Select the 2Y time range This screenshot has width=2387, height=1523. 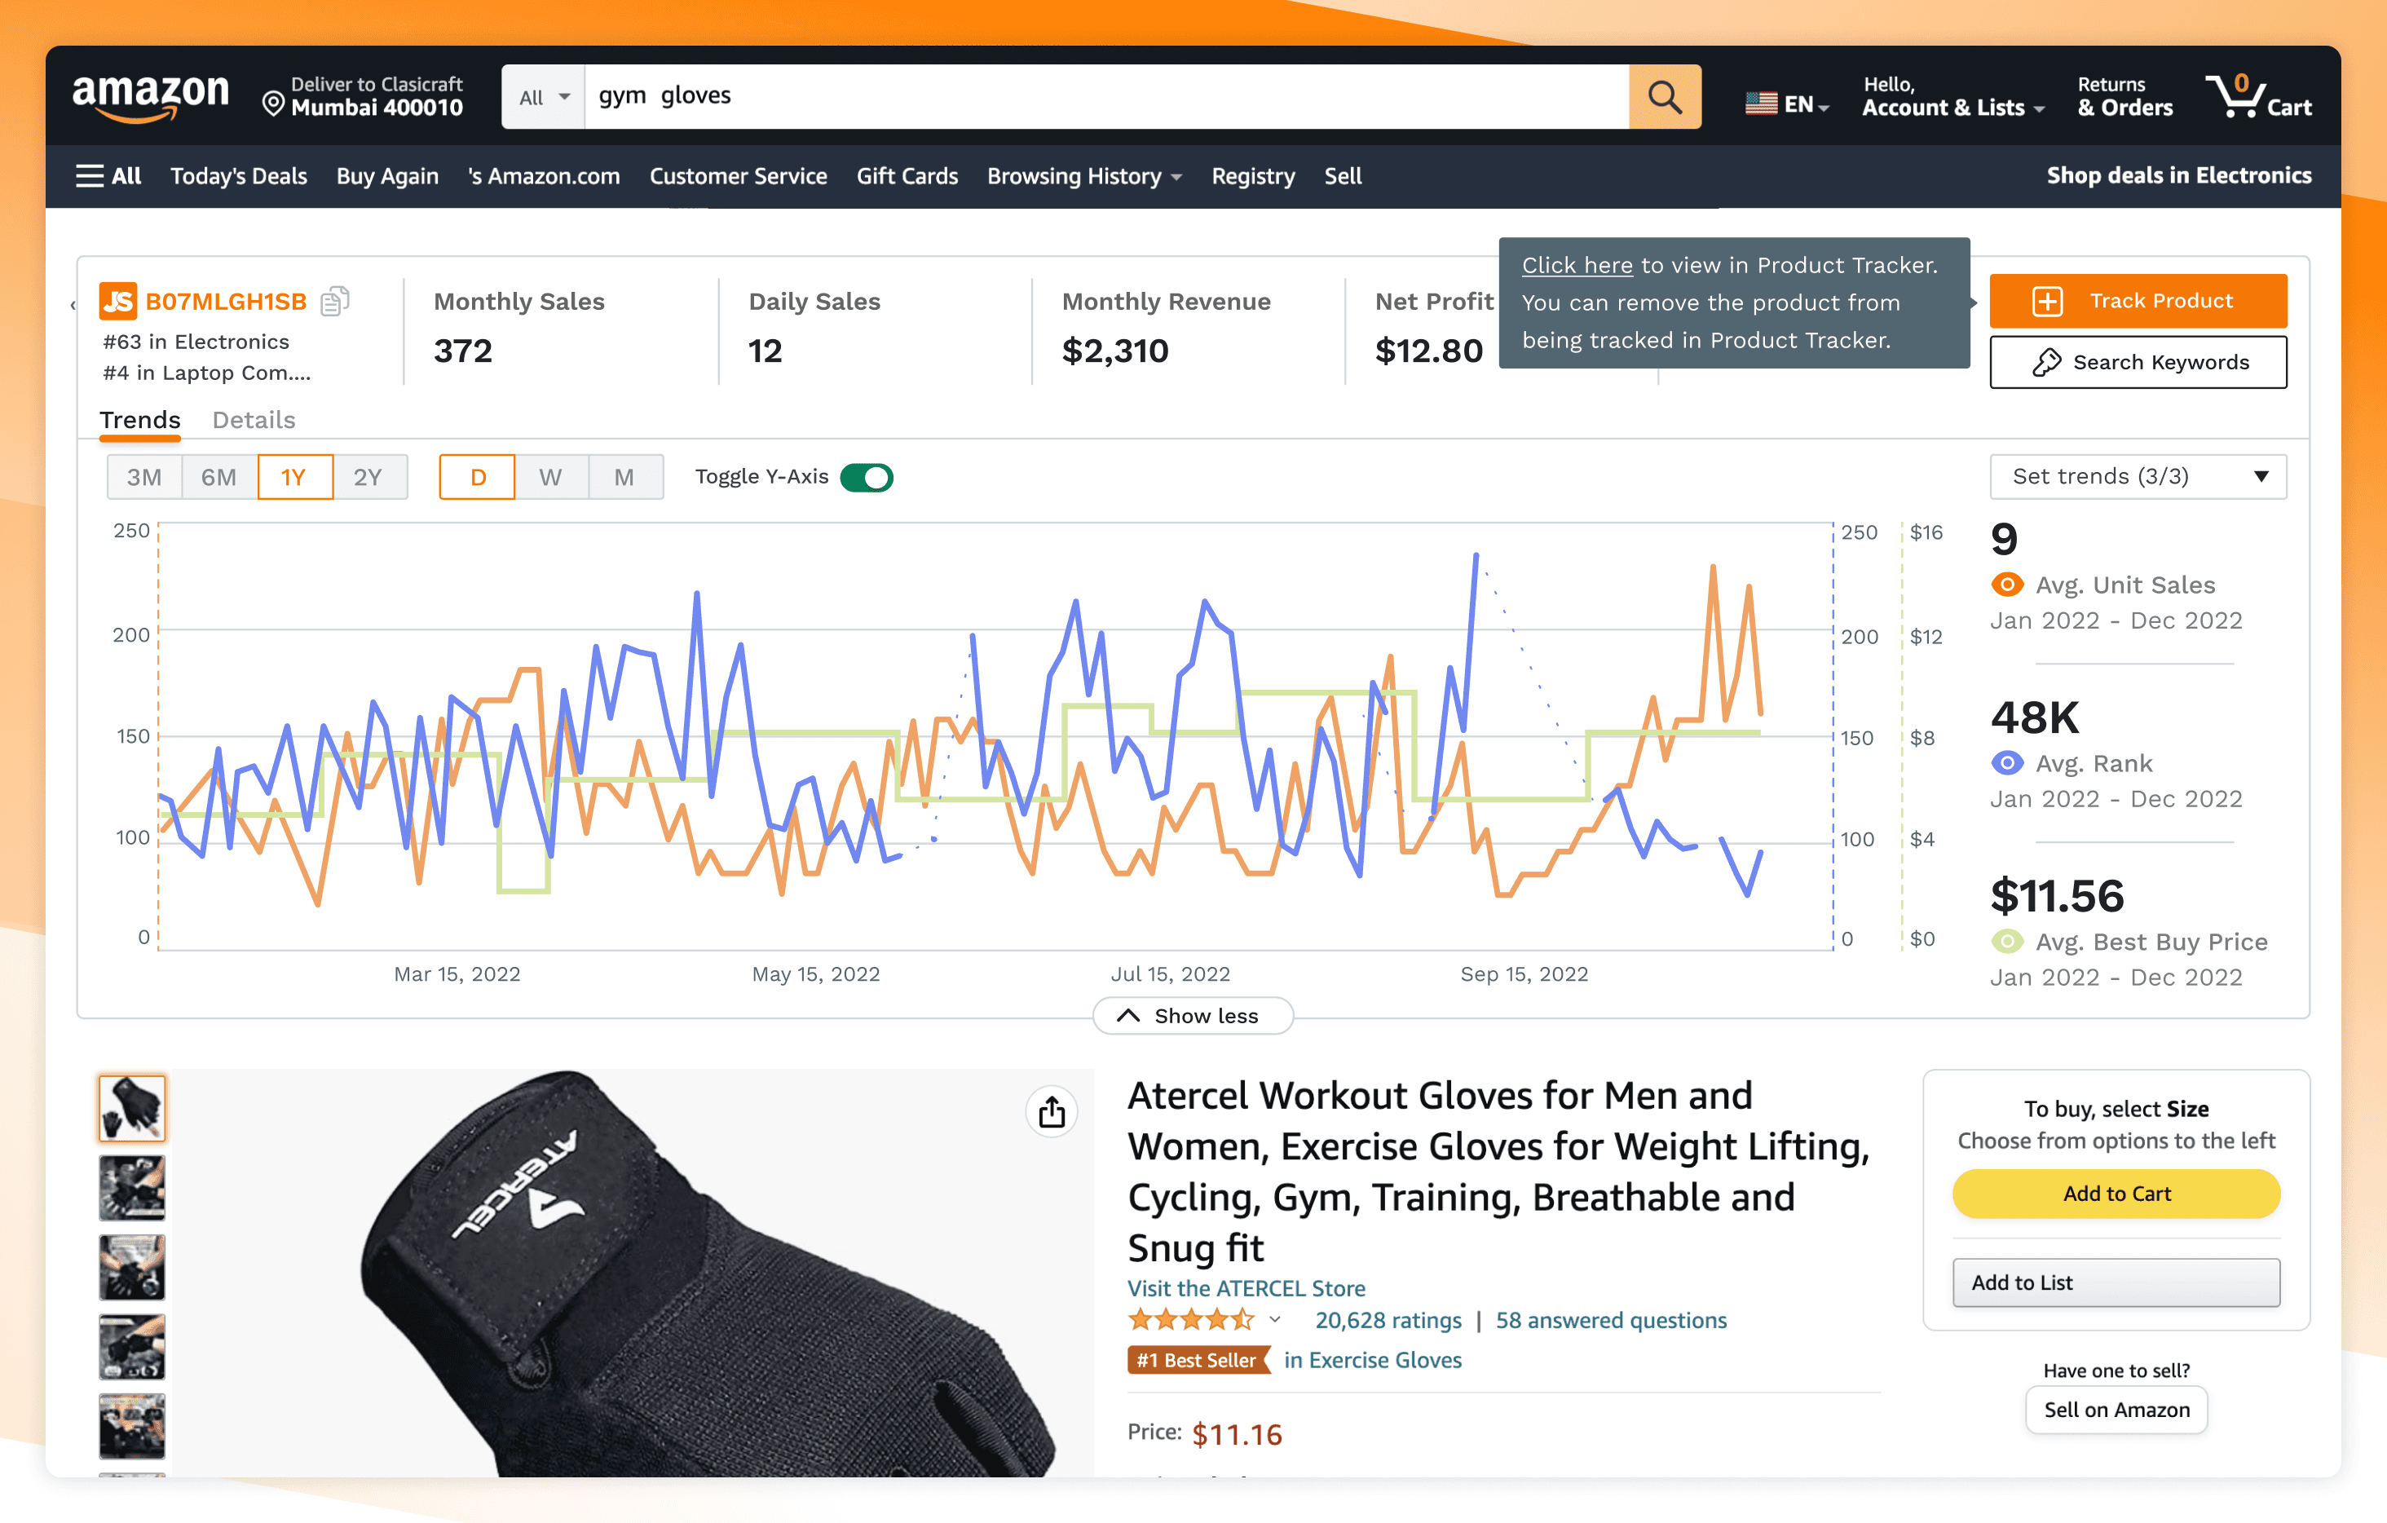[368, 478]
